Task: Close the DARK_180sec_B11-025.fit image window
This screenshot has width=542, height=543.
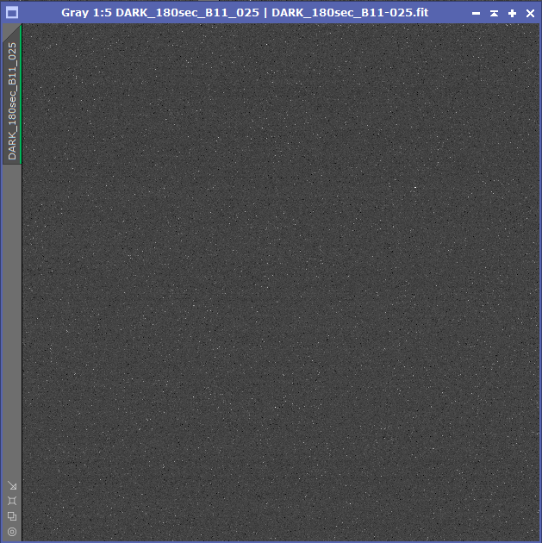Action: [530, 13]
